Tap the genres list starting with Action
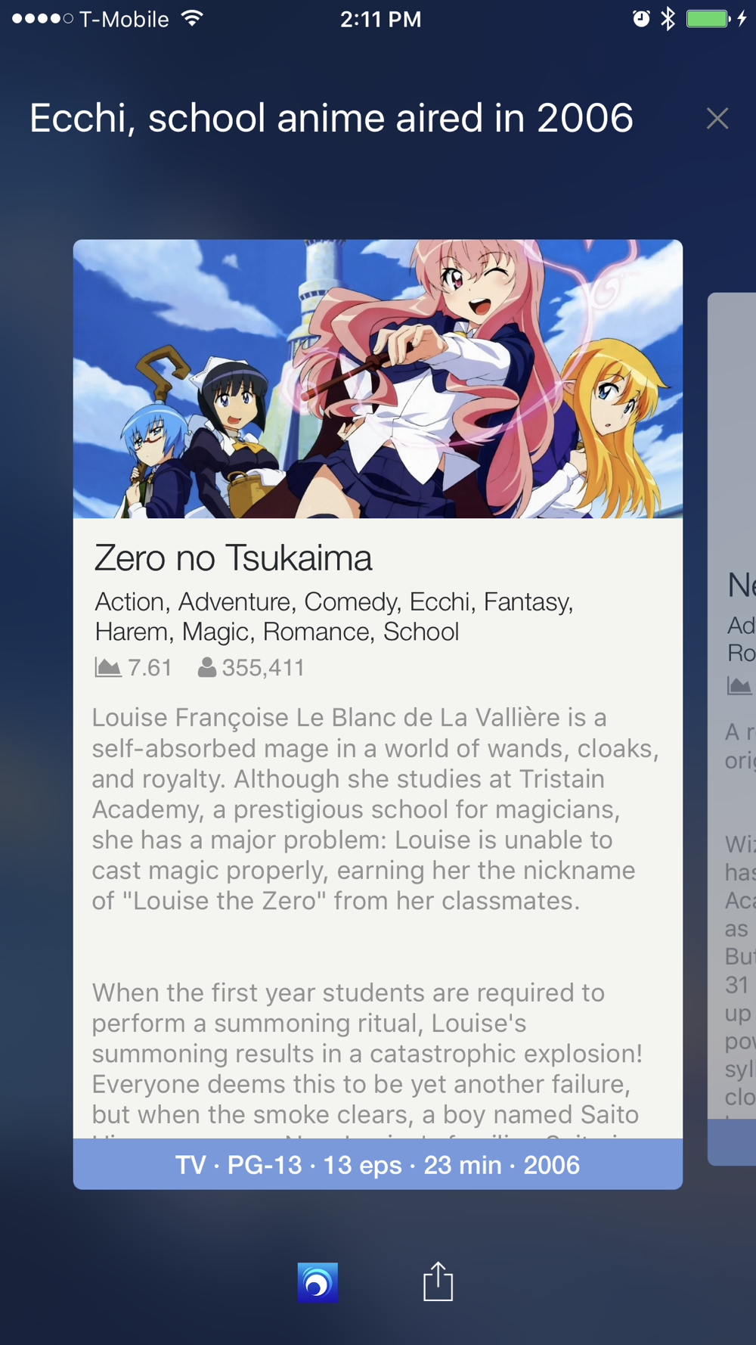Image resolution: width=756 pixels, height=1345 pixels. [334, 617]
